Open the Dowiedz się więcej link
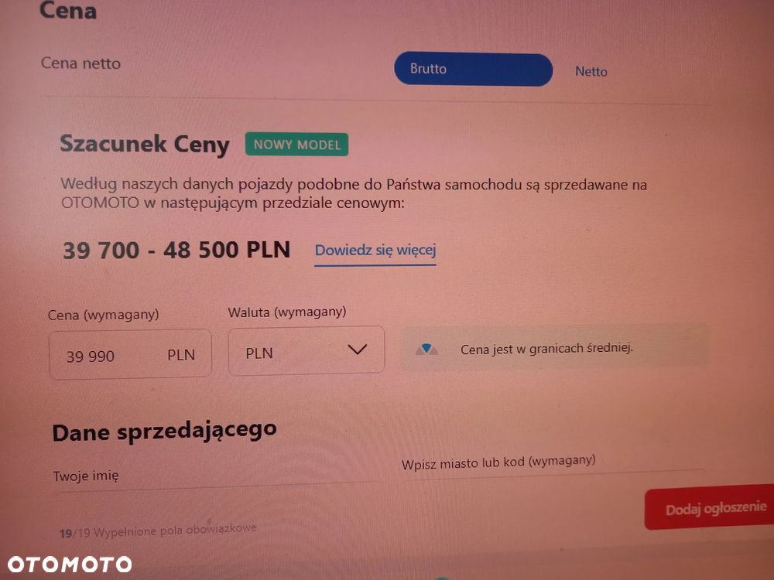 pyautogui.click(x=375, y=251)
